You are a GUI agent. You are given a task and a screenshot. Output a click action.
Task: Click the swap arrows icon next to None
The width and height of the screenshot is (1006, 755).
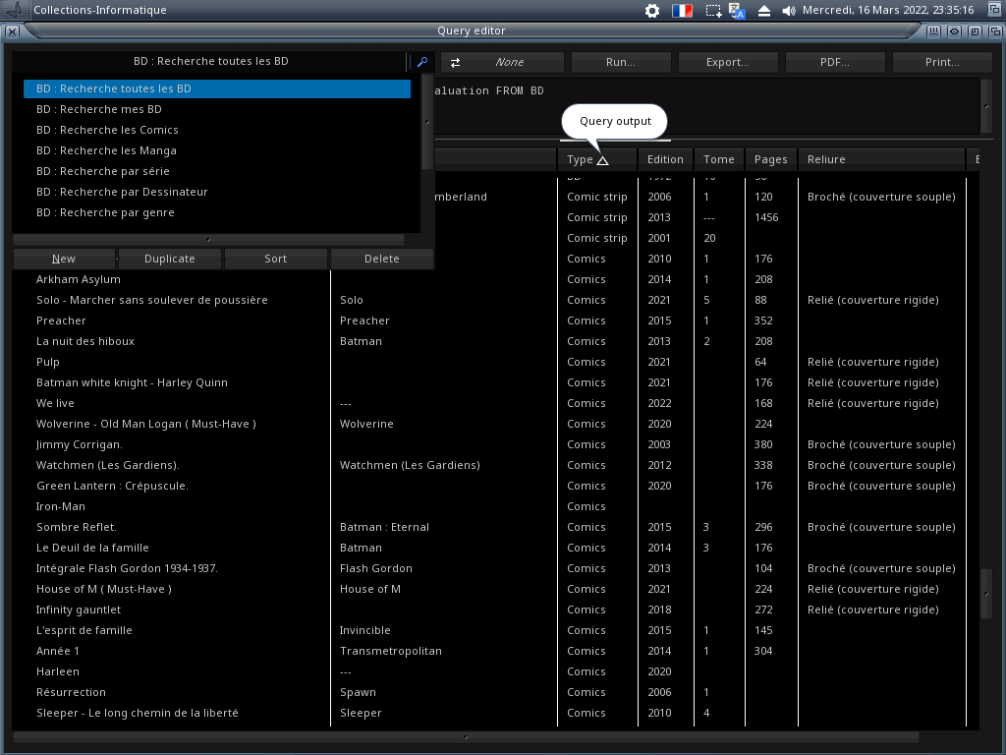point(455,62)
